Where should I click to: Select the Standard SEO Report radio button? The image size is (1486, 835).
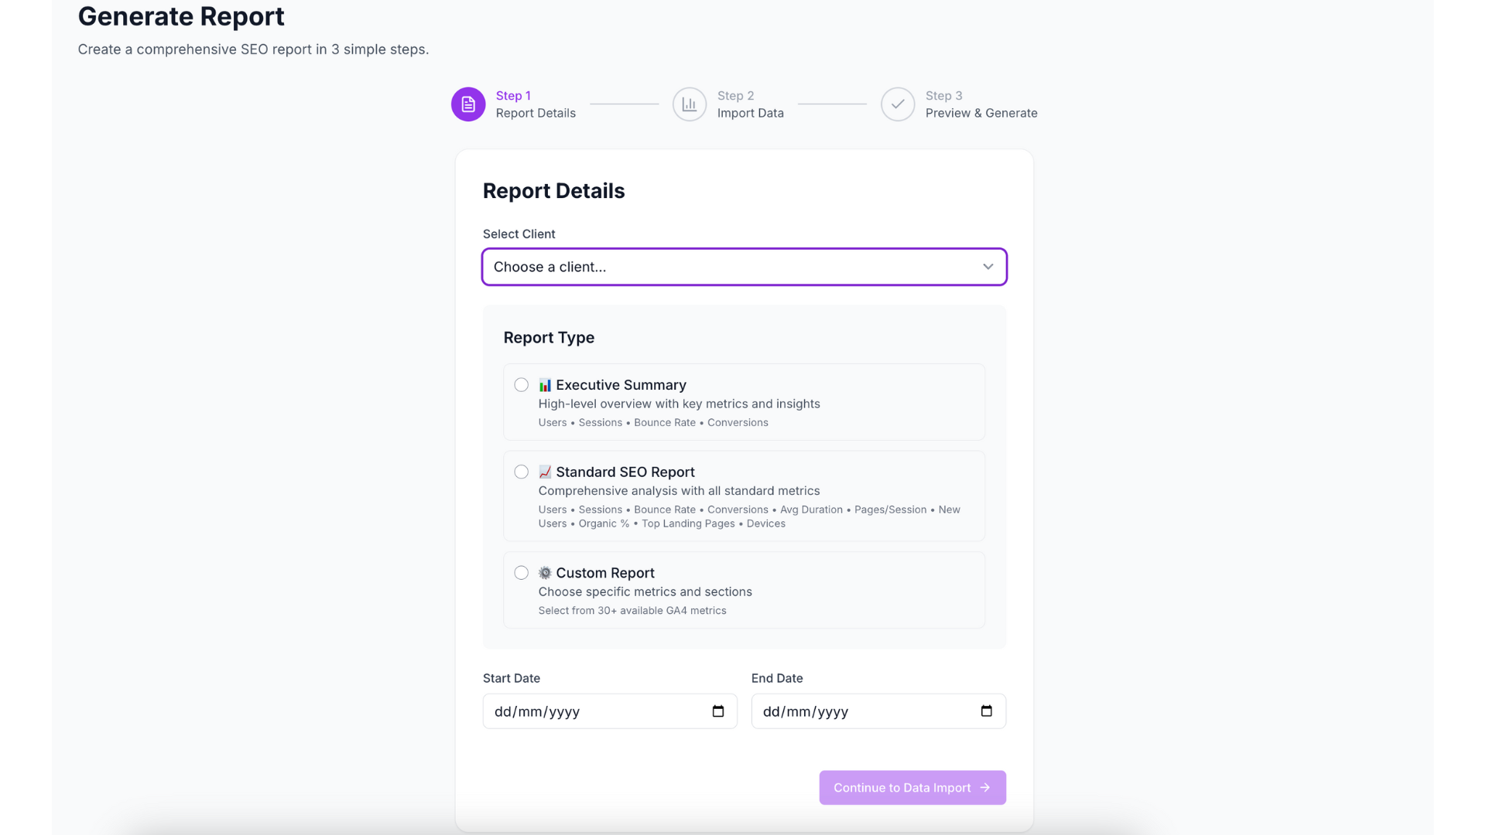(520, 471)
